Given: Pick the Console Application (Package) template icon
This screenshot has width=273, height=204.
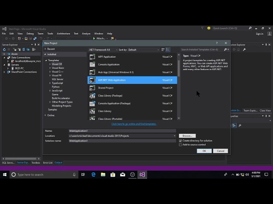Looking at the screenshot, I should [92, 103].
